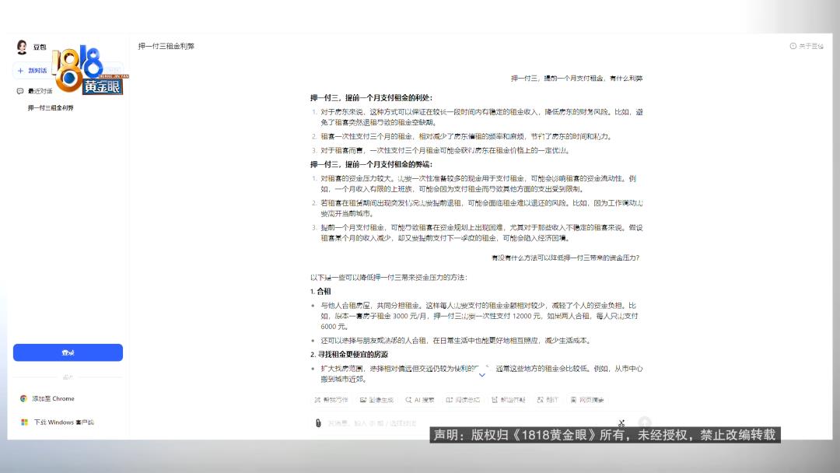Click the conversation title 押一付三租金利弊 at top
The width and height of the screenshot is (840, 473).
[x=166, y=47]
